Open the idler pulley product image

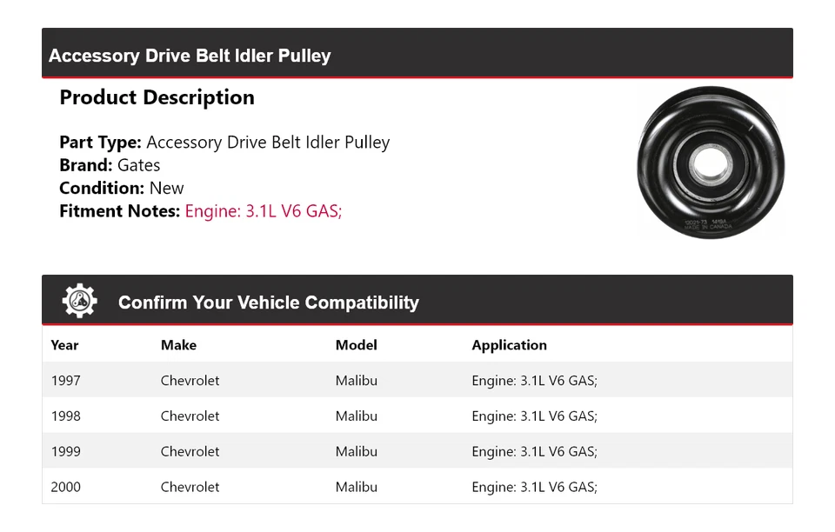point(711,163)
